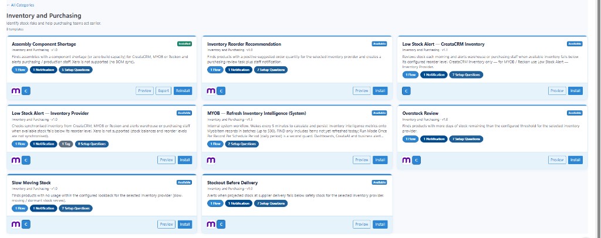Screen dimensions: 601x238
Task: Click MYOB — Refresh Inventory Intelligence (System) title
Action: coord(256,113)
